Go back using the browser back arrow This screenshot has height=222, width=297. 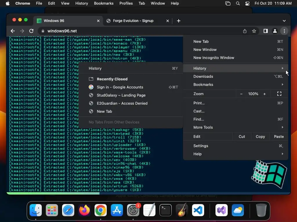pos(13,31)
